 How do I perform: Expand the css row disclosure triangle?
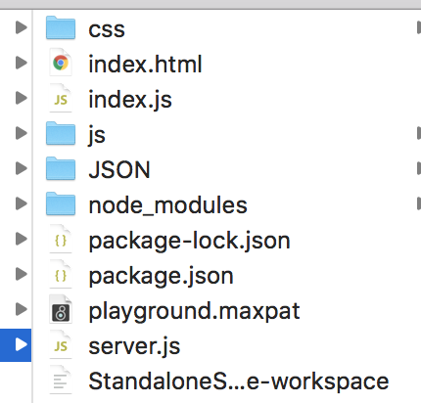point(22,27)
